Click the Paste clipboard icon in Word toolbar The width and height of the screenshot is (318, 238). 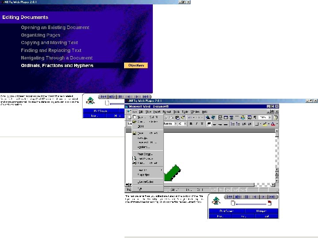tap(177, 117)
